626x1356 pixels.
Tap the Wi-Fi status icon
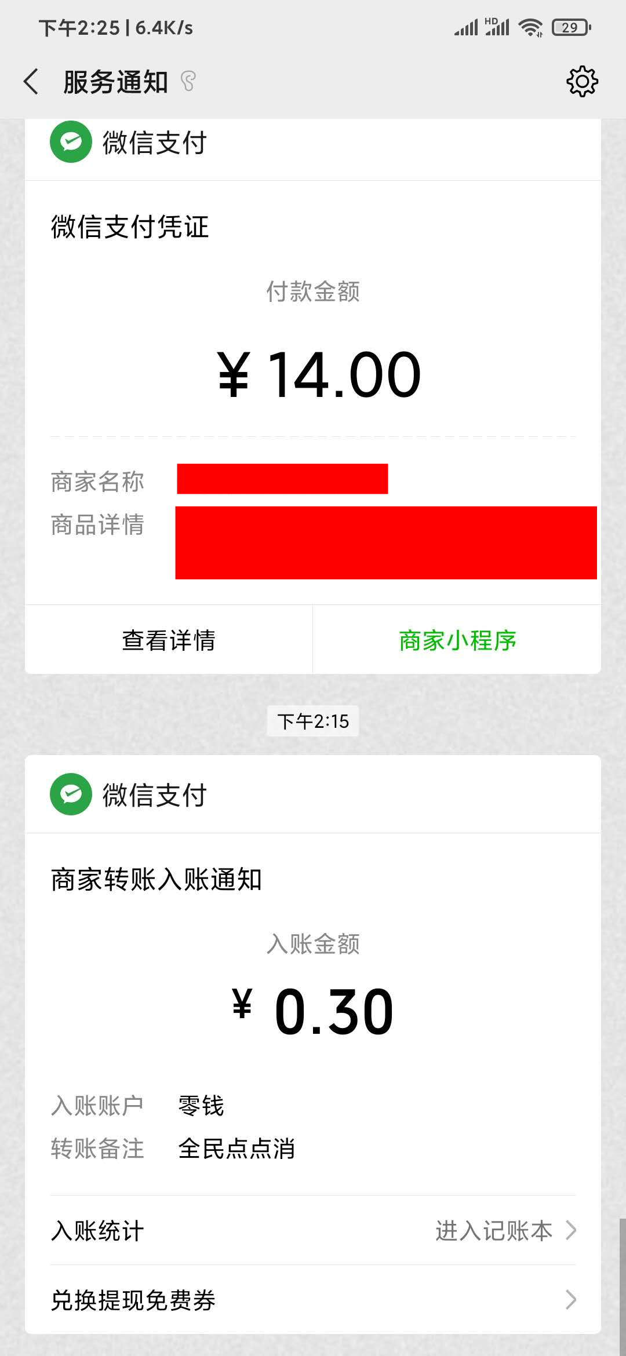(530, 27)
